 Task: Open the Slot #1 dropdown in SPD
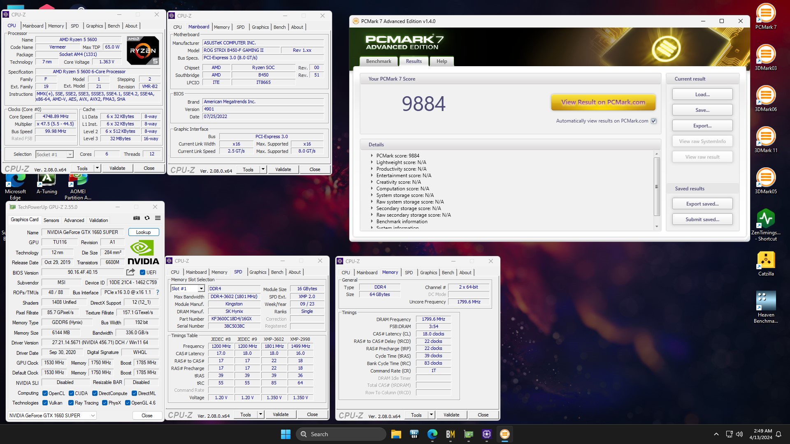(188, 289)
